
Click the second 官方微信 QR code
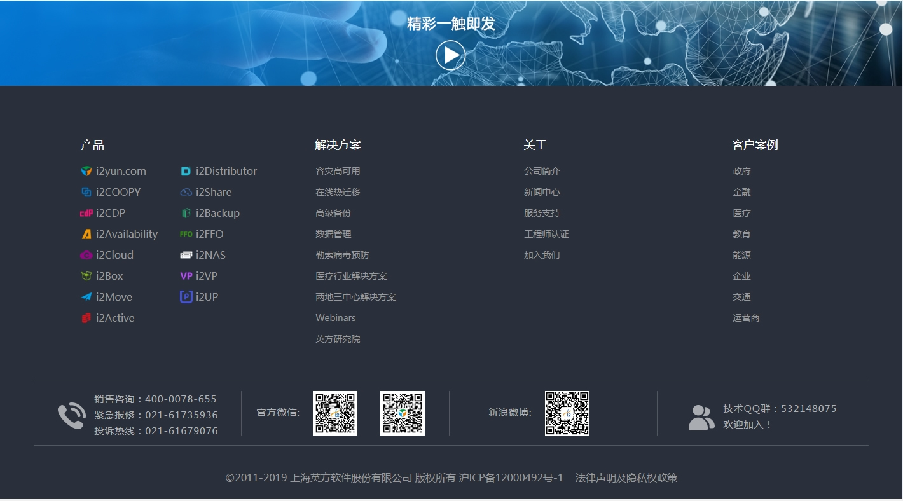coord(403,413)
